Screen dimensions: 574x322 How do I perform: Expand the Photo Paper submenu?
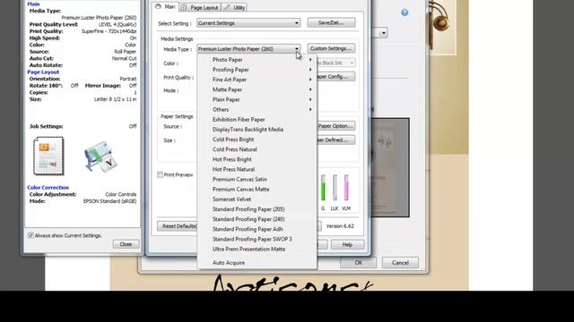(257, 60)
